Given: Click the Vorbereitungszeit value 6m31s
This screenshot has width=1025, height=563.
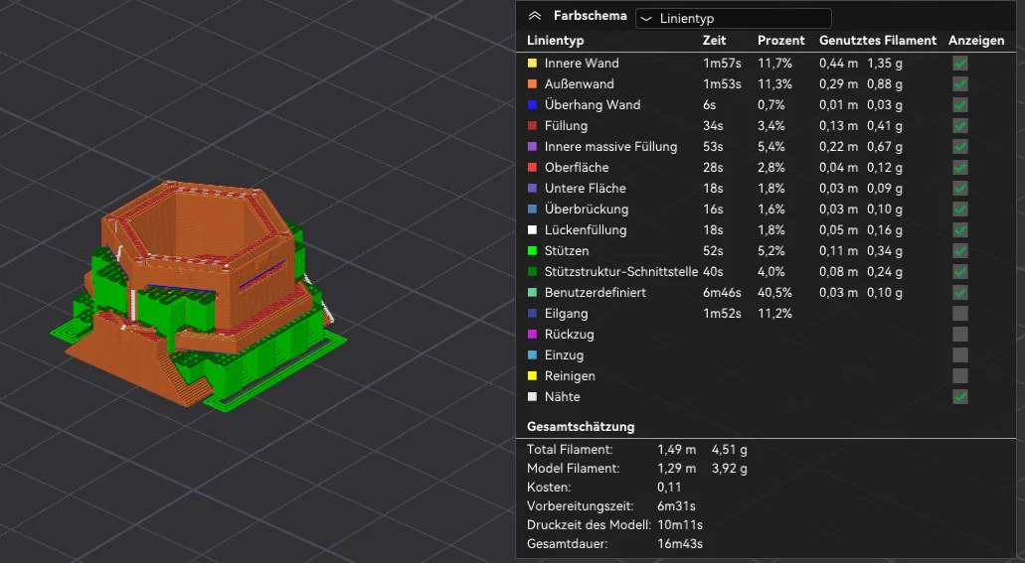Looking at the screenshot, I should coord(677,506).
